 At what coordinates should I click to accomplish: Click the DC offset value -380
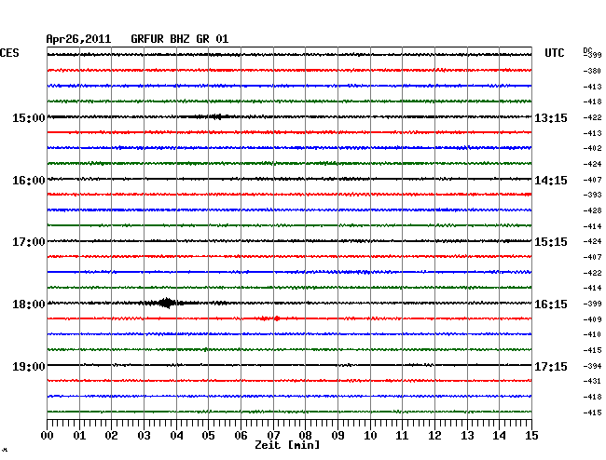point(592,71)
